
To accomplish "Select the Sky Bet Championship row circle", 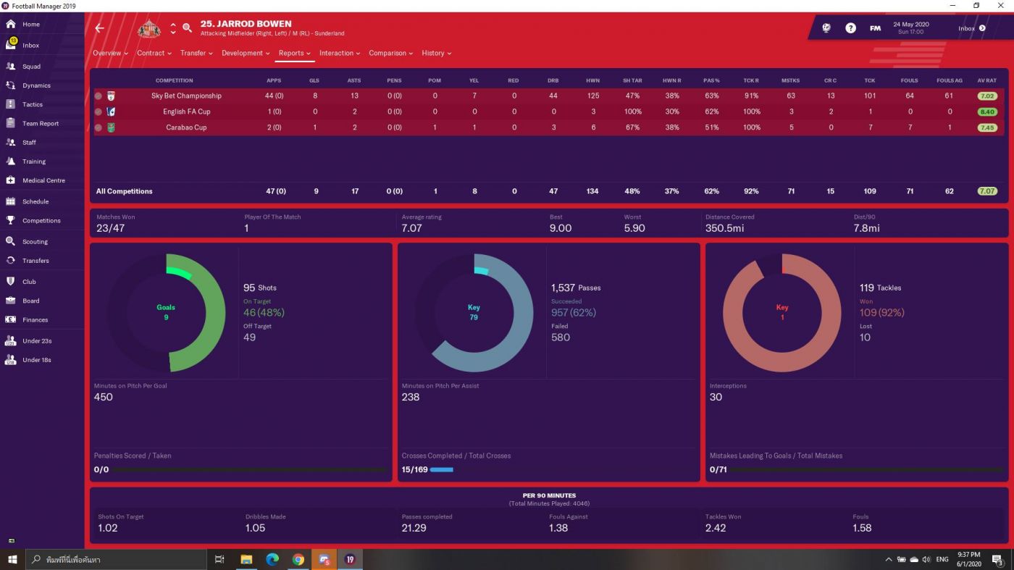I will coord(98,96).
